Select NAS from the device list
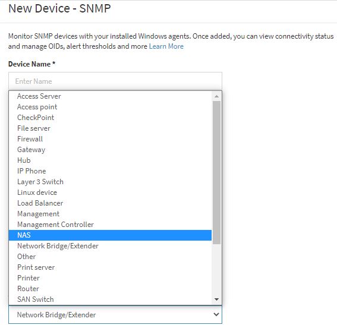This screenshot has width=337, height=325. click(111, 235)
